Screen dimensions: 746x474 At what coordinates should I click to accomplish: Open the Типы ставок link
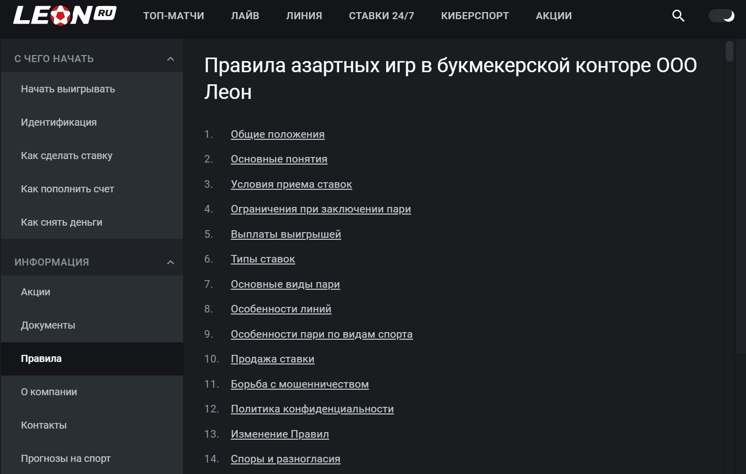tap(262, 259)
